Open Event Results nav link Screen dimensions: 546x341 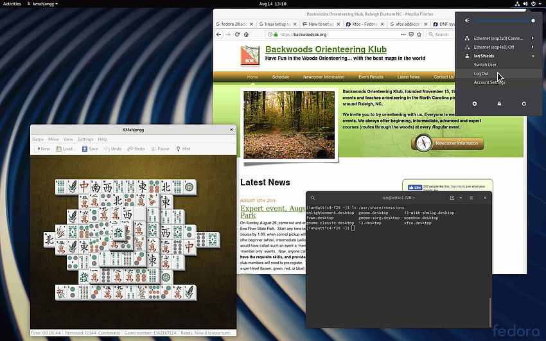[x=371, y=77]
